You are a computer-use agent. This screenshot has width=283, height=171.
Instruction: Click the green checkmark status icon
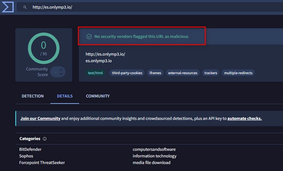pyautogui.click(x=89, y=37)
